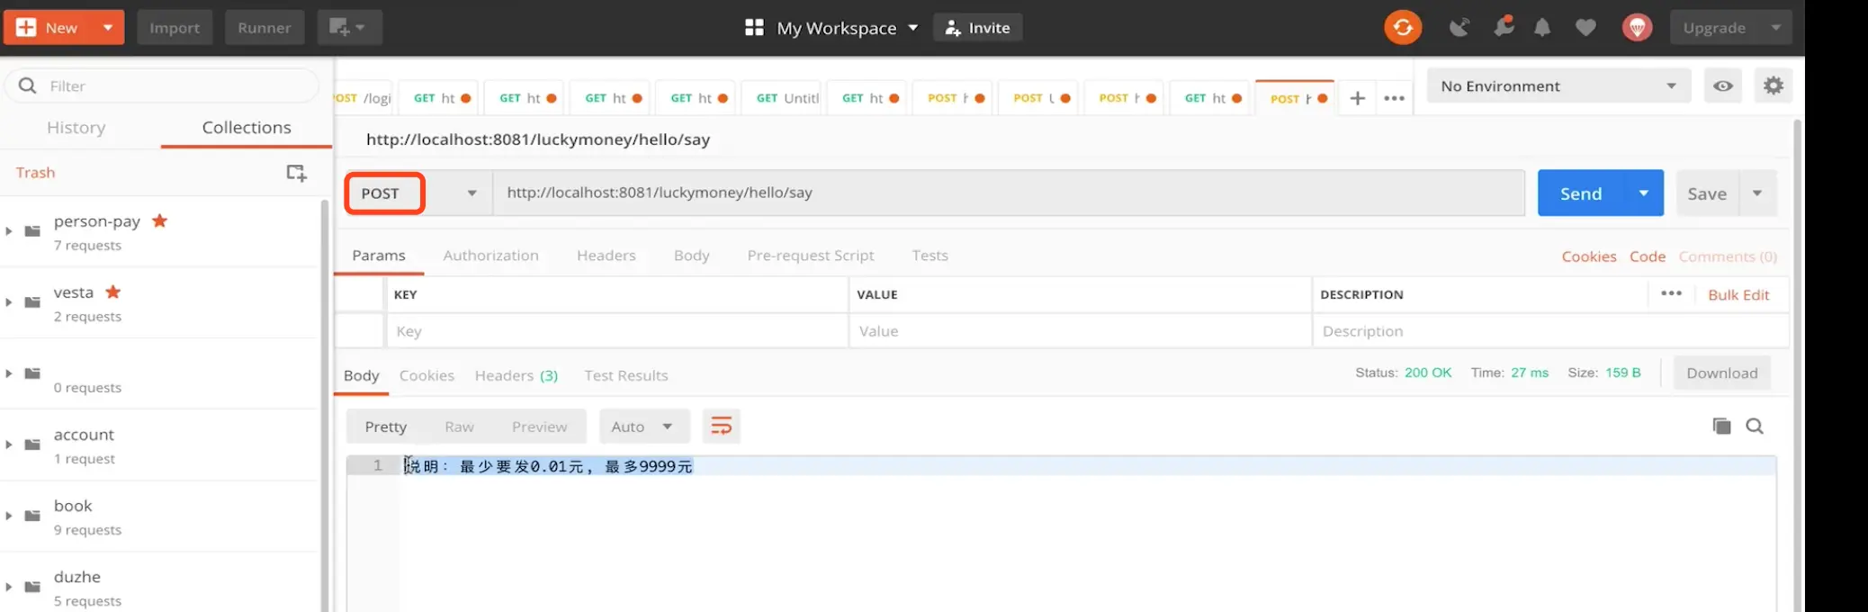The height and width of the screenshot is (612, 1868).
Task: Click the duzhe collection folder icon
Action: coord(32,587)
